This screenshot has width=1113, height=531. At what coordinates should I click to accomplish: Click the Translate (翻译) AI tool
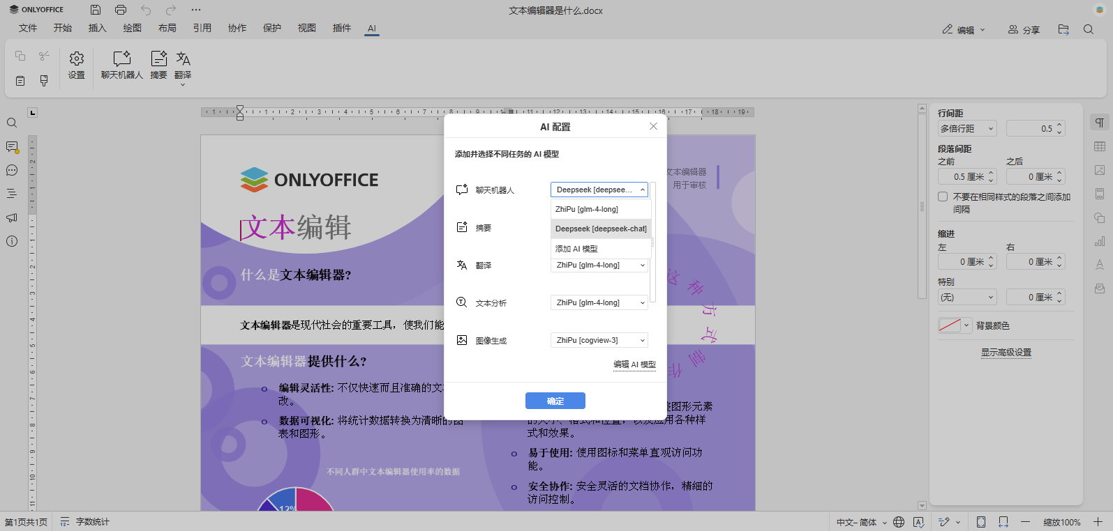(183, 68)
